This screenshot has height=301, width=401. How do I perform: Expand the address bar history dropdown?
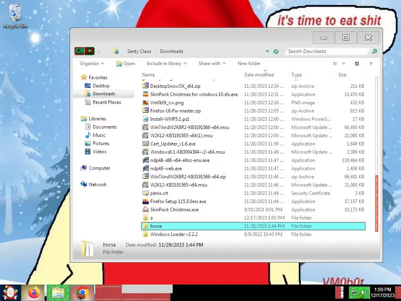[x=267, y=51]
